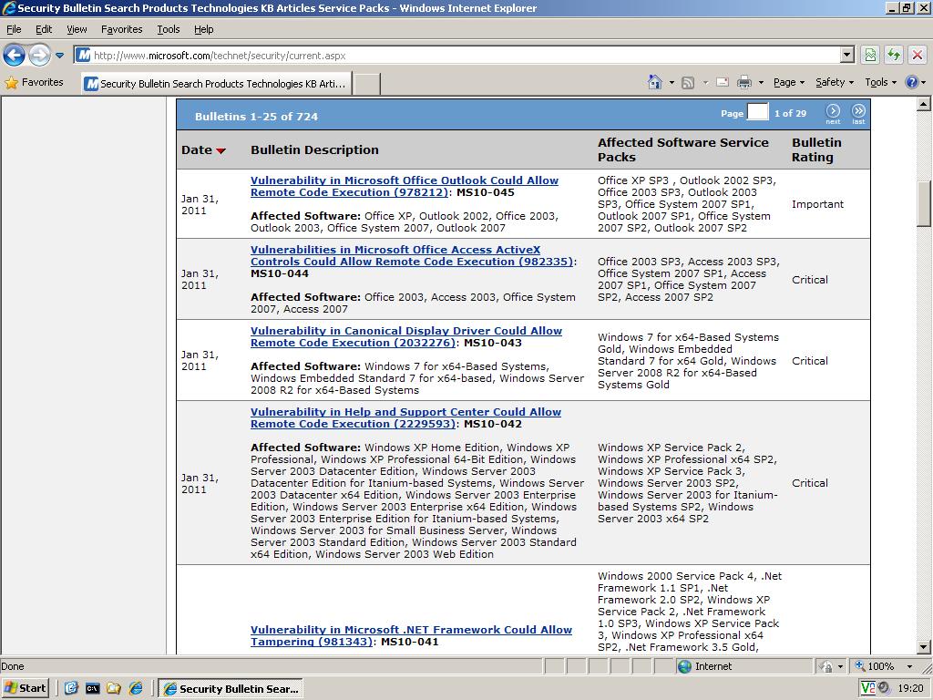933x700 pixels.
Task: Click the RSS feeds icon
Action: pos(688,83)
